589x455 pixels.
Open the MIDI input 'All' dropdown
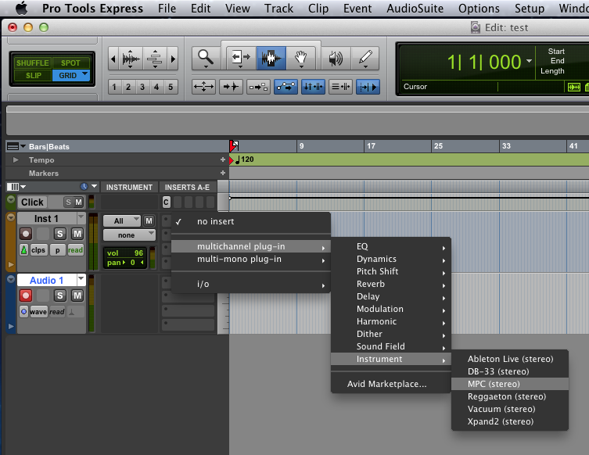coord(122,220)
